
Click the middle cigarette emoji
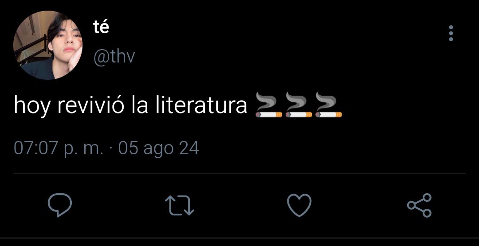coord(298,105)
